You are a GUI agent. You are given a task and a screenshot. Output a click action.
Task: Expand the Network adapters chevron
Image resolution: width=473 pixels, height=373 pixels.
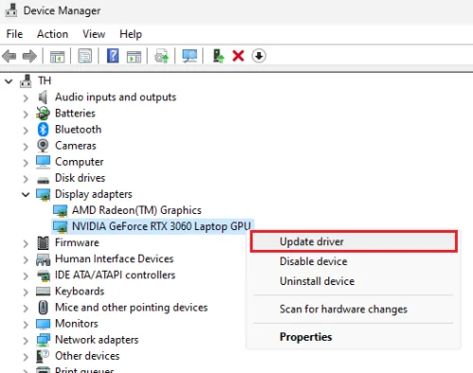click(26, 341)
